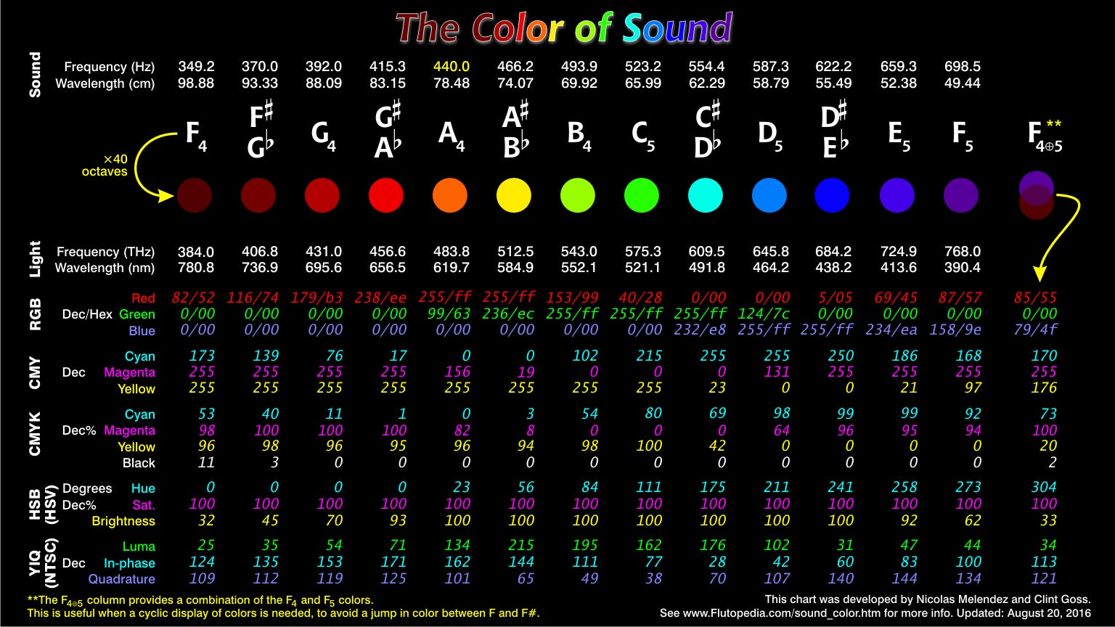Image resolution: width=1115 pixels, height=627 pixels.
Task: Click the dark maroon circle under F4
Action: (x=195, y=195)
